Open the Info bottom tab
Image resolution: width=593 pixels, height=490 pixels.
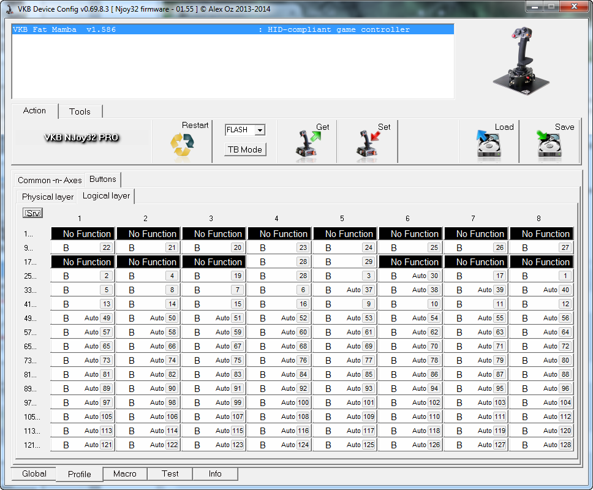point(215,473)
